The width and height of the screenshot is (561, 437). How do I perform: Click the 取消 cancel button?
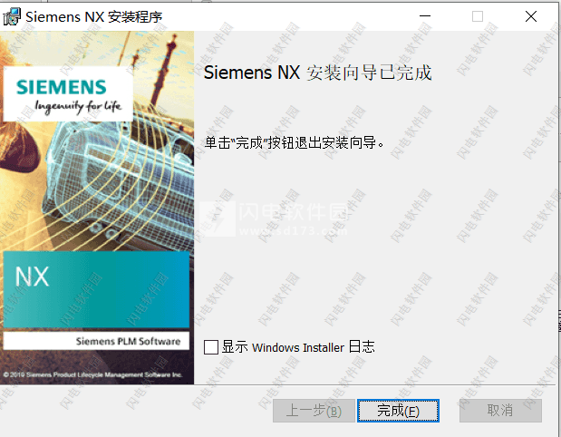tap(500, 411)
